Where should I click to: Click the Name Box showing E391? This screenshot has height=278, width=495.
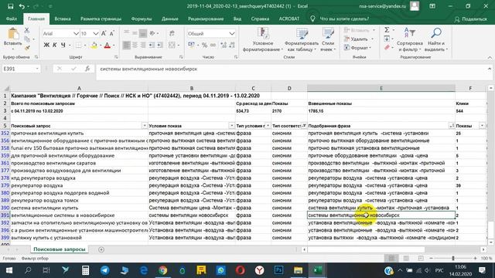coord(21,69)
